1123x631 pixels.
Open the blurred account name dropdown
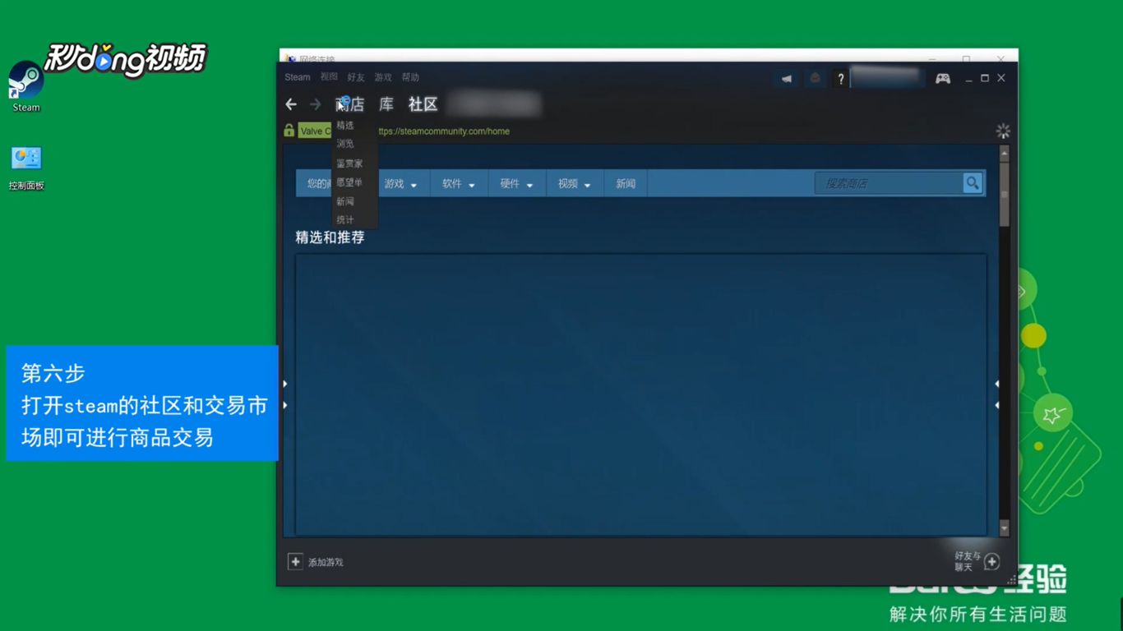point(888,78)
